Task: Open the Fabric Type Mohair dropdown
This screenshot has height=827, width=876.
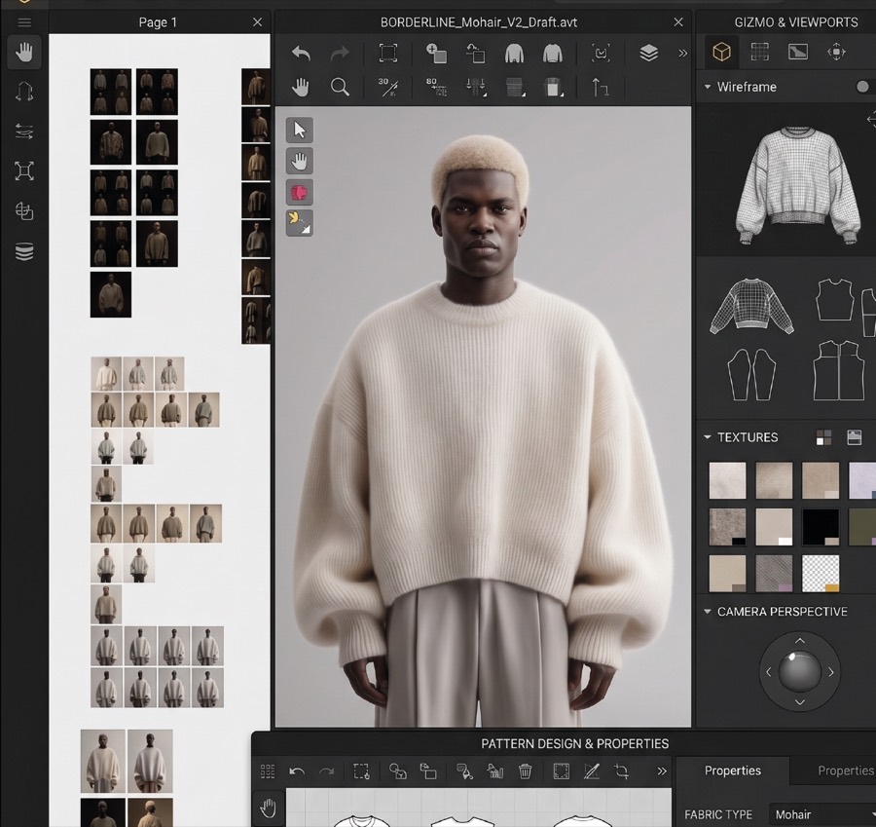Action: tap(822, 814)
